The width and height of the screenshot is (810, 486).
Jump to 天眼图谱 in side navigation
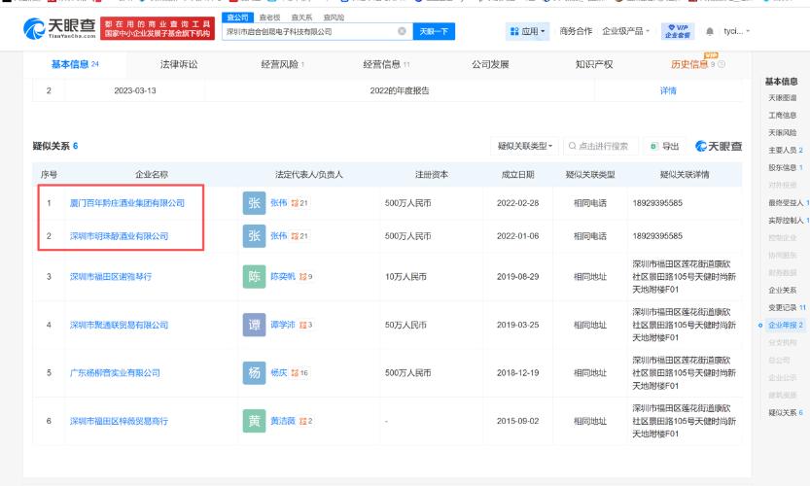pos(782,98)
